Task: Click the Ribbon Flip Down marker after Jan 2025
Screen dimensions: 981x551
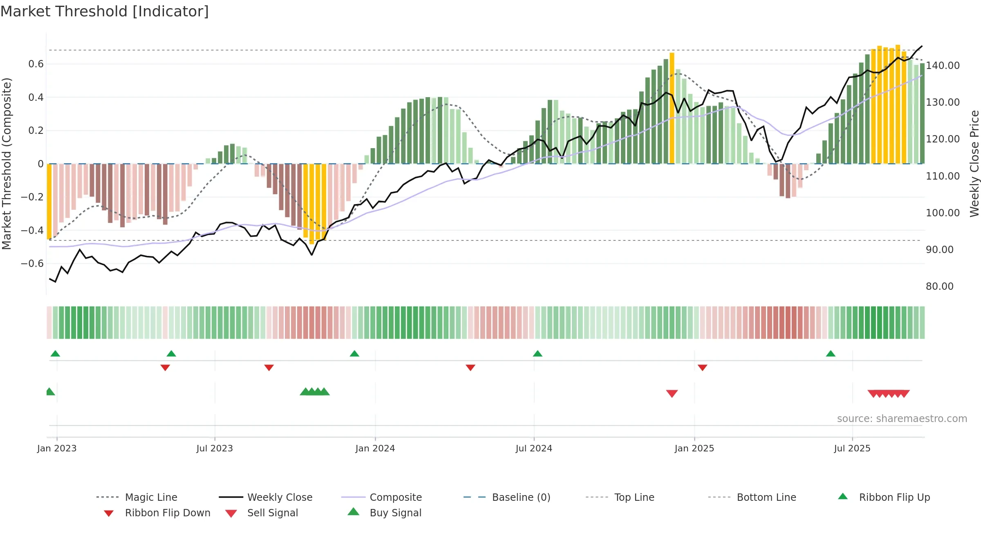Action: tap(703, 368)
